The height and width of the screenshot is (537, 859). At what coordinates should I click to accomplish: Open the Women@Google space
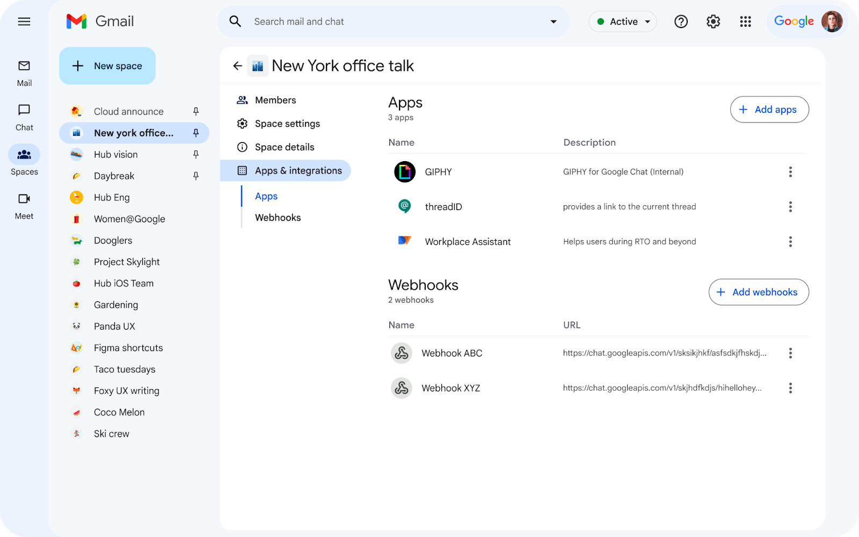[134, 219]
